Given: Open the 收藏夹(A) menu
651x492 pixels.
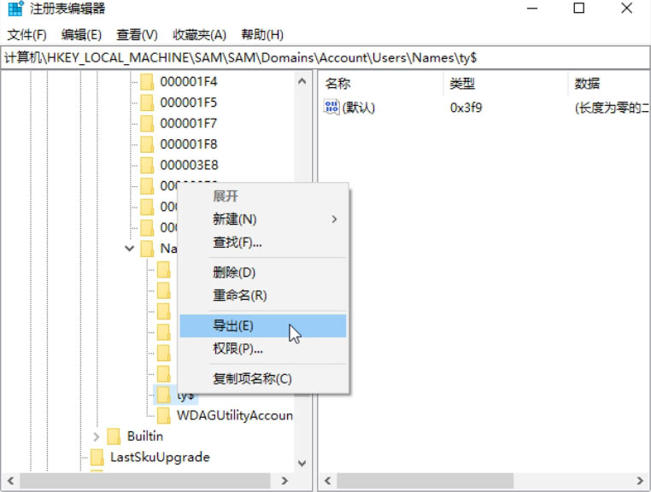Looking at the screenshot, I should (x=199, y=35).
